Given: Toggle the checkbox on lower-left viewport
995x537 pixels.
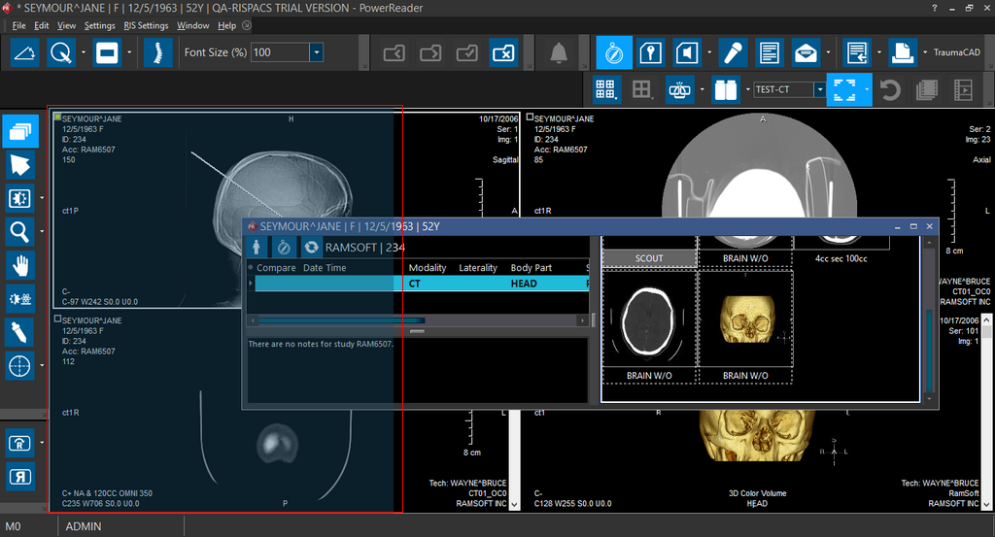Looking at the screenshot, I should tap(57, 319).
